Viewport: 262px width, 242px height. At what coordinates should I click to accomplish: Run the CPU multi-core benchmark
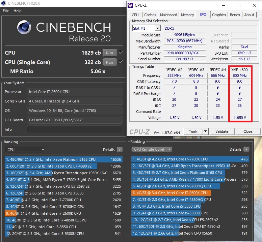[110, 53]
